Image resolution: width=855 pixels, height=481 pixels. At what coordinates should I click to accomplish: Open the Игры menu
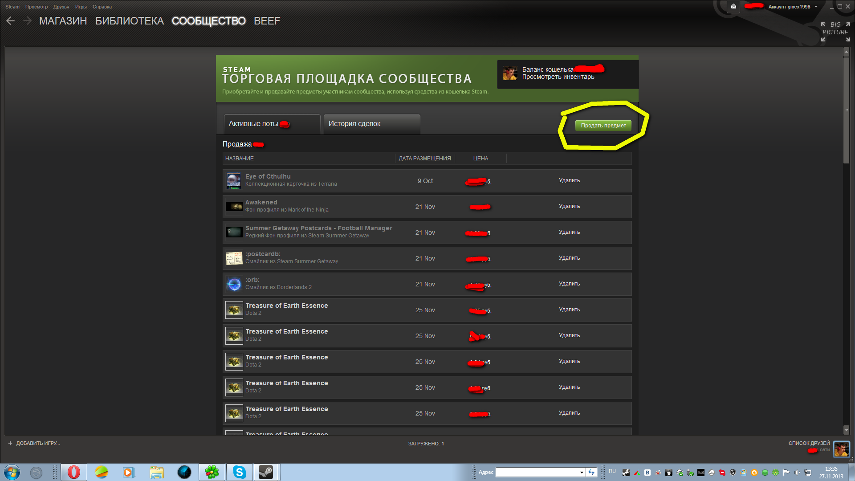81,7
